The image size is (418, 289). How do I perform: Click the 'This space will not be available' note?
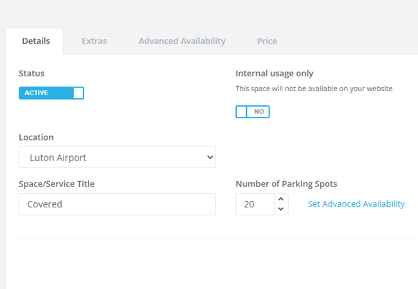pyautogui.click(x=315, y=89)
